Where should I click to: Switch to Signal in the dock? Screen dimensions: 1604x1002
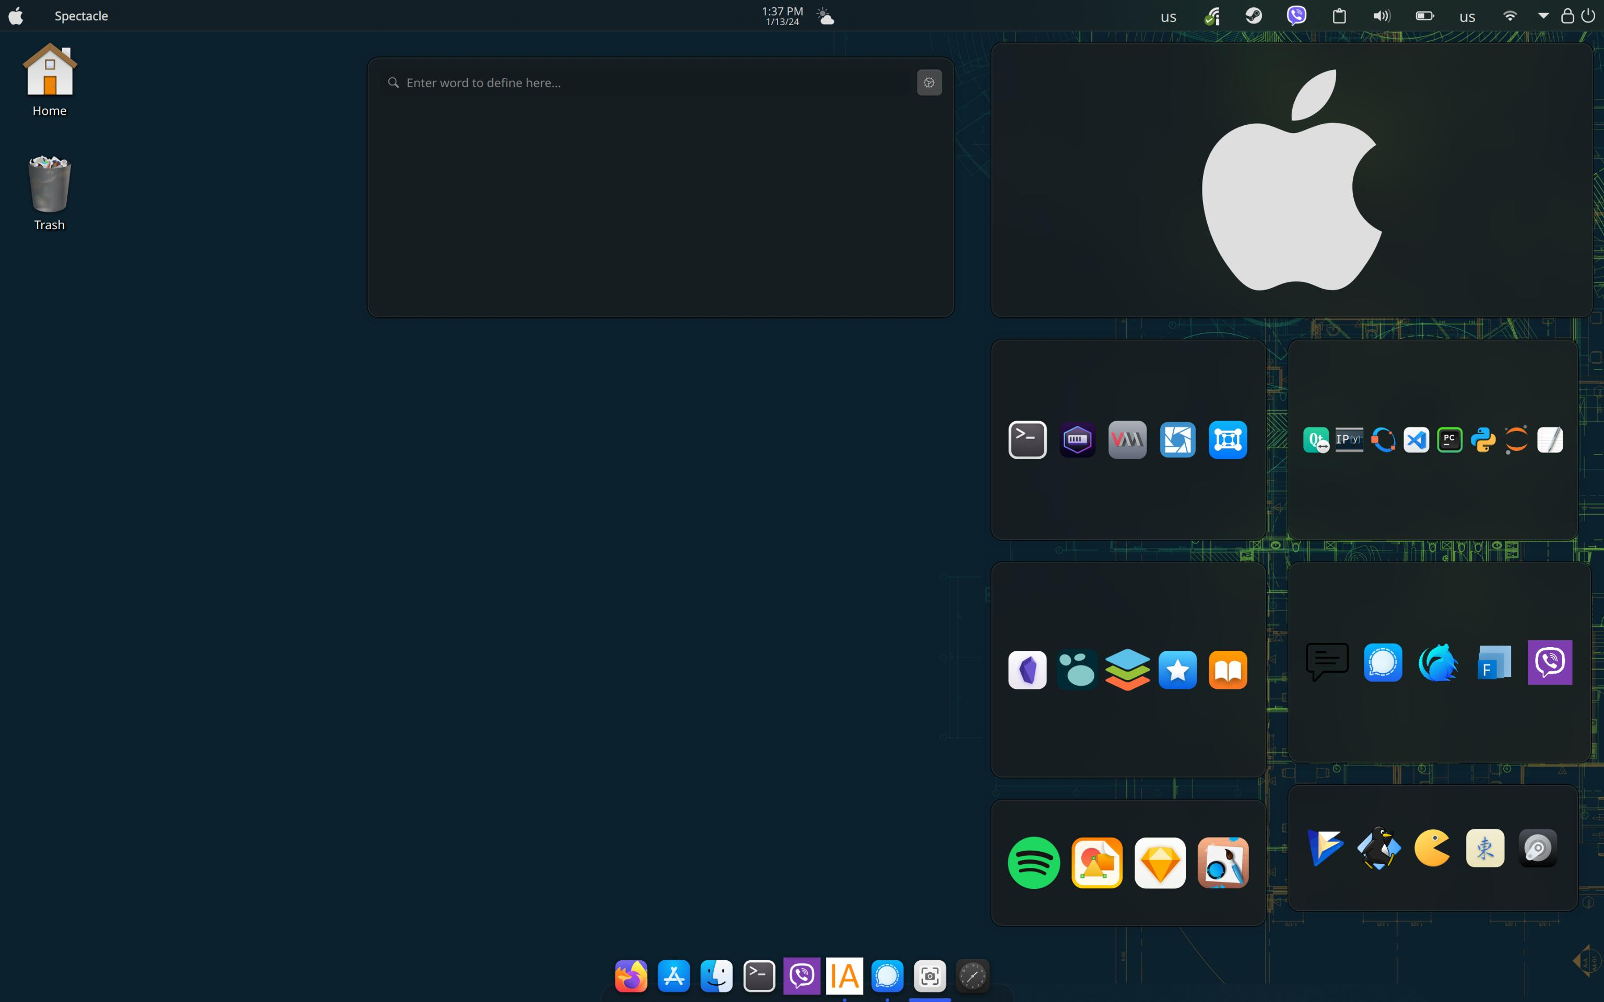point(887,975)
